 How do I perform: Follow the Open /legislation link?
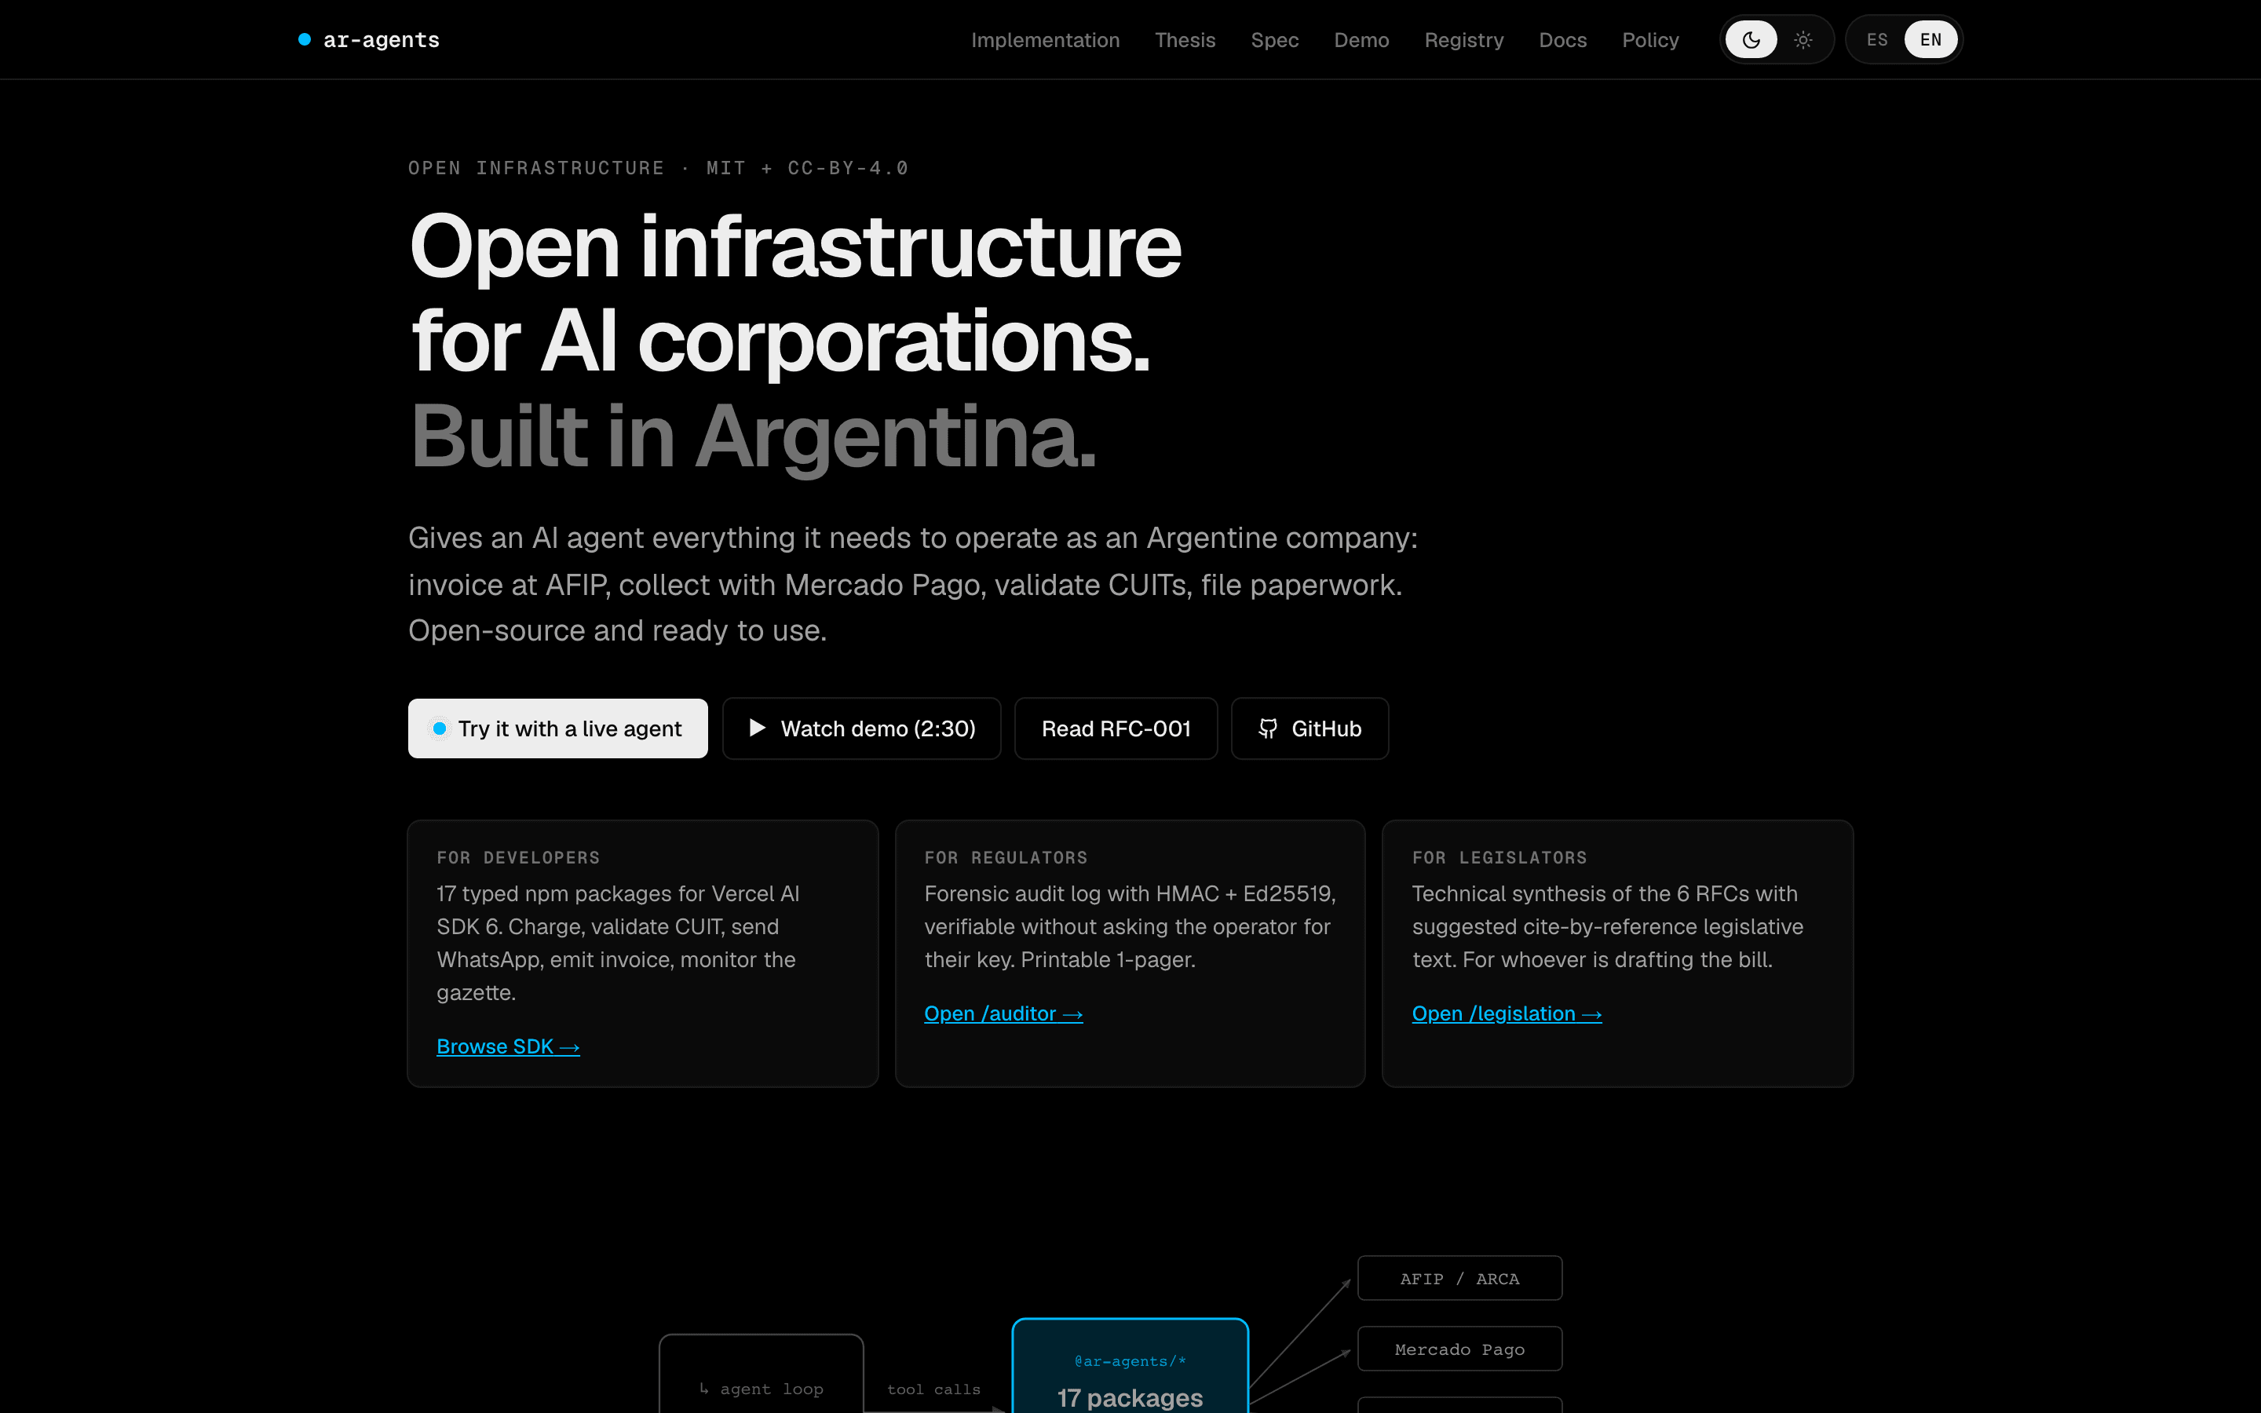[1506, 1013]
